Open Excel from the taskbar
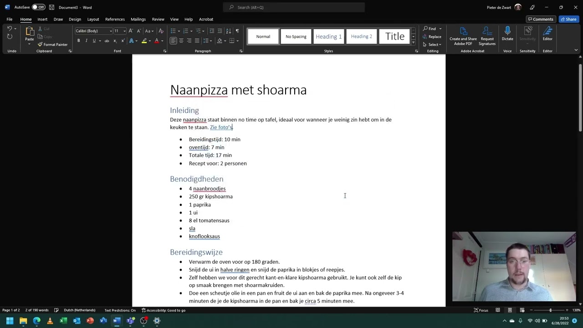Screen dimensions: 583x328 tap(63, 321)
